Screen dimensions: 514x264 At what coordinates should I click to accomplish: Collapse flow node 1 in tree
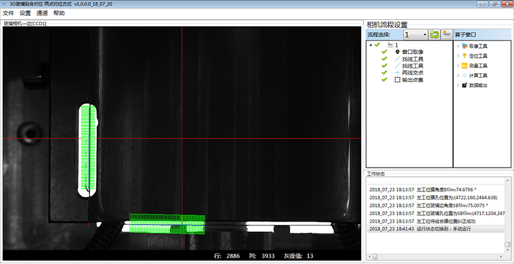click(369, 45)
